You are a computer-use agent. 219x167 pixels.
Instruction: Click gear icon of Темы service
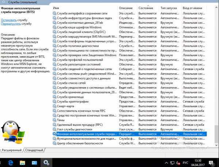point(54,120)
